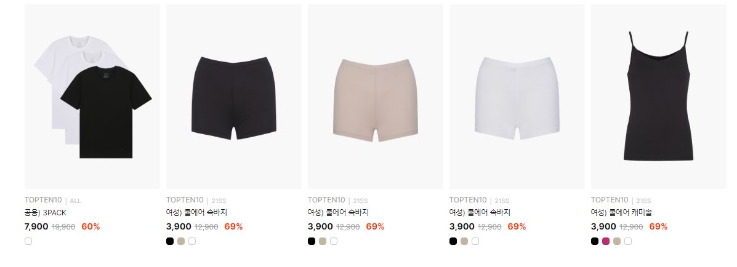This screenshot has height=267, width=737.
Task: Open the 여성) 쿨에어 캐미솔 product title
Action: pyautogui.click(x=621, y=213)
